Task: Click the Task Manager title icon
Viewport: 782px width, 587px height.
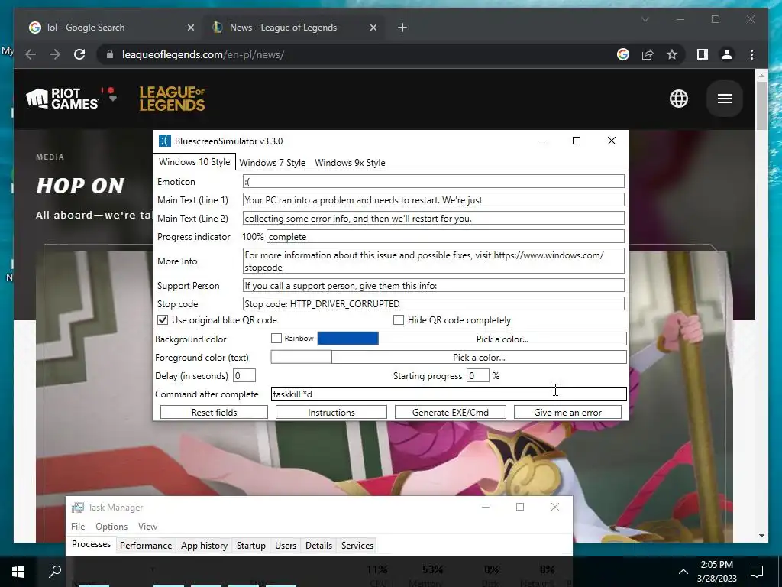Action: click(x=78, y=508)
